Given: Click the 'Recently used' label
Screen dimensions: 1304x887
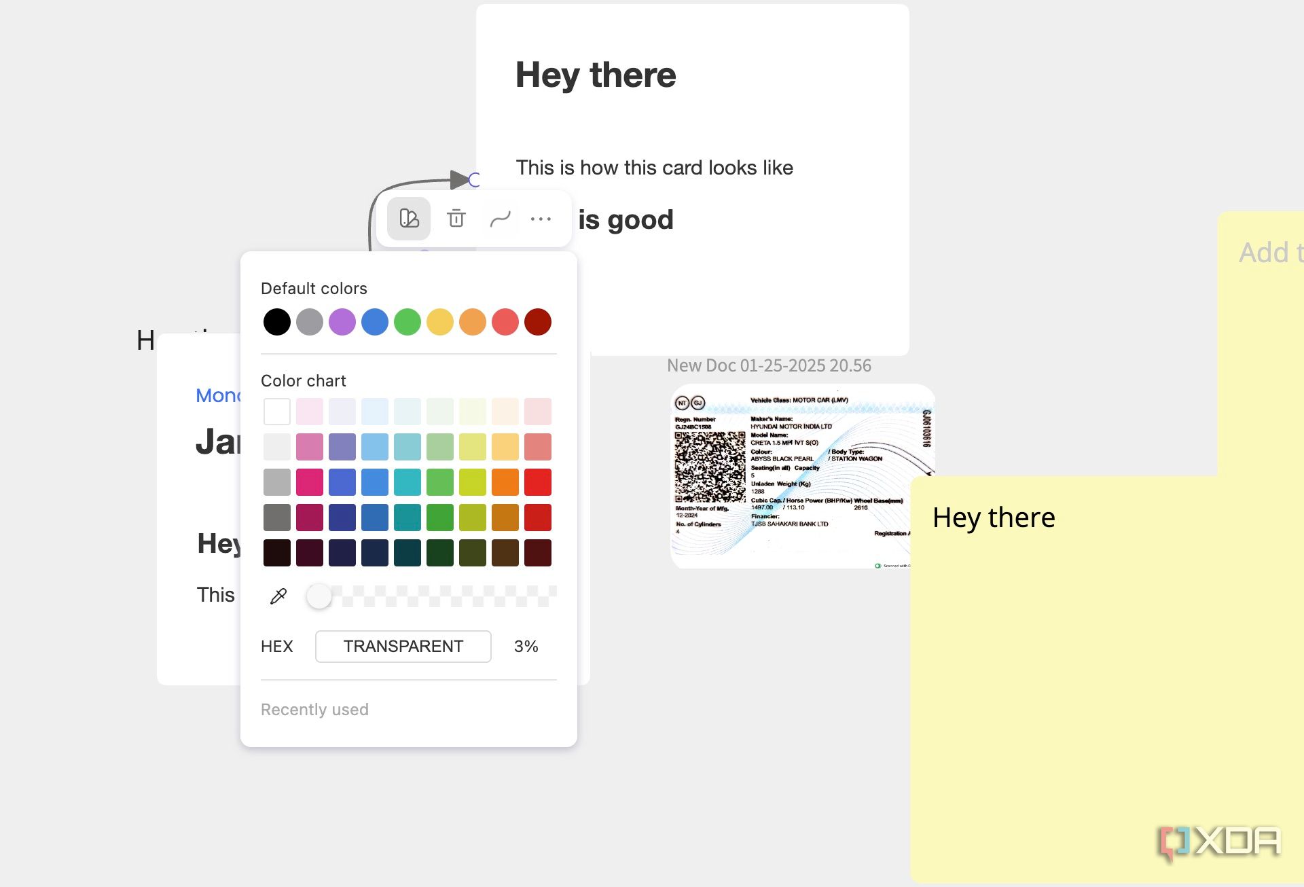Looking at the screenshot, I should coord(314,710).
